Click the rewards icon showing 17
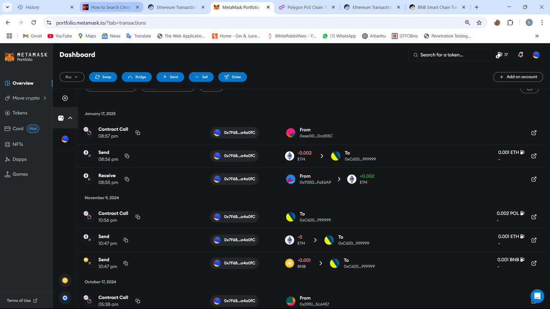550x309 pixels. coord(502,54)
